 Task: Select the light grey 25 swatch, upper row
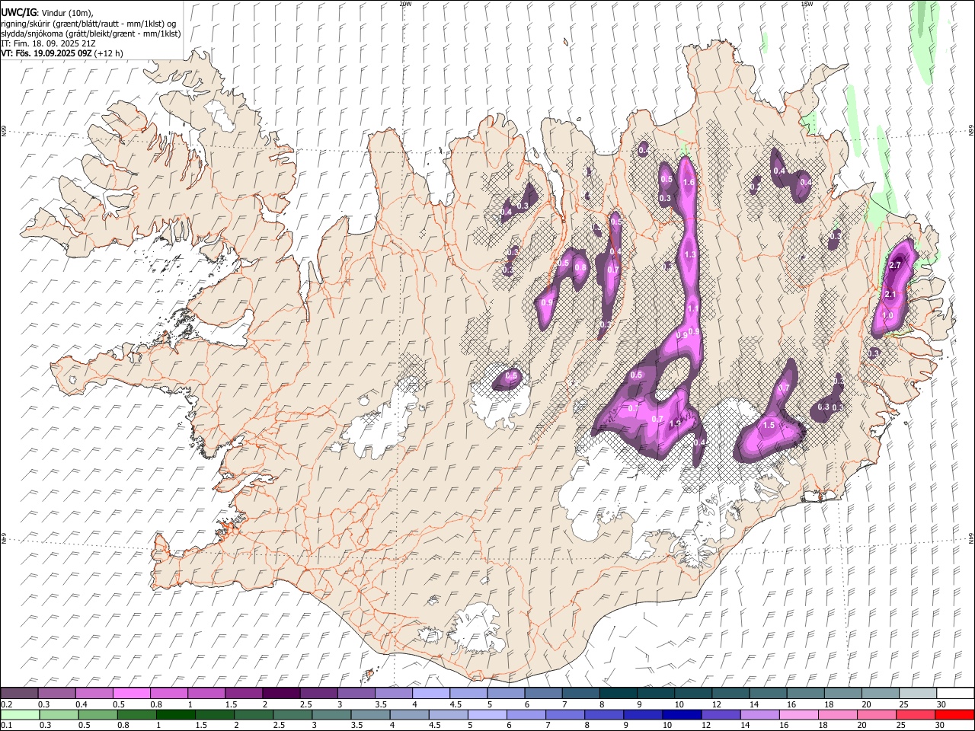pos(918,694)
